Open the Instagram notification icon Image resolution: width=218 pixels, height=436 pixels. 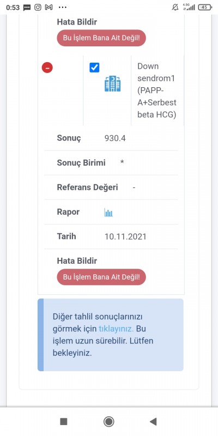(38, 7)
